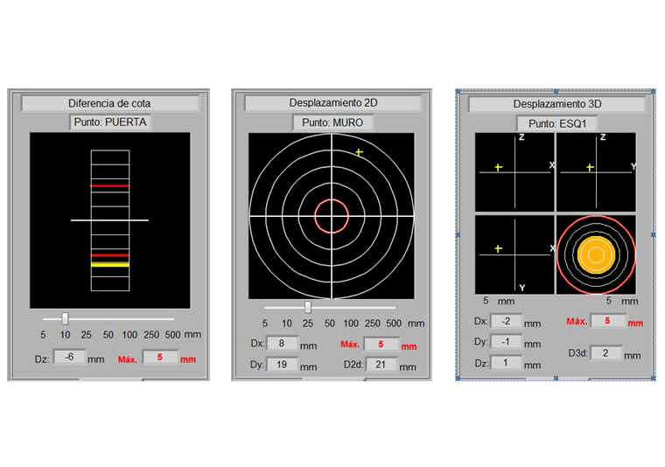Click the orange sphere in the 3D view
Viewport: 665px width, 467px height.
click(x=595, y=255)
